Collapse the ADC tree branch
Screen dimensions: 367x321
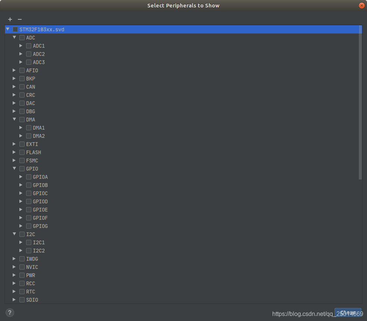[14, 37]
